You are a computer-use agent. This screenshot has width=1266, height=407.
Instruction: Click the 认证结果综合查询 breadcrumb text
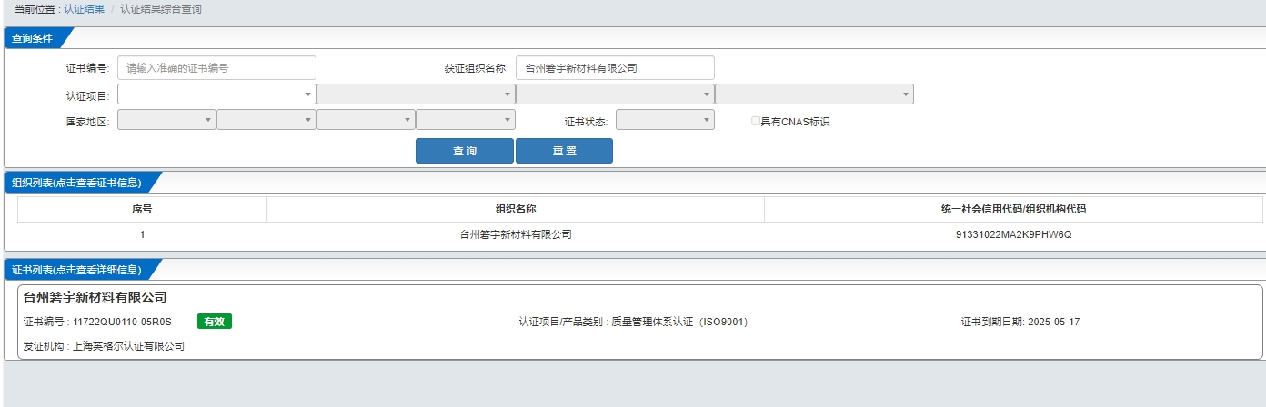161,9
